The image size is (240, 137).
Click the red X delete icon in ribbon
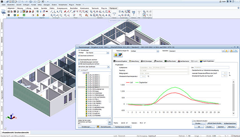(109, 12)
